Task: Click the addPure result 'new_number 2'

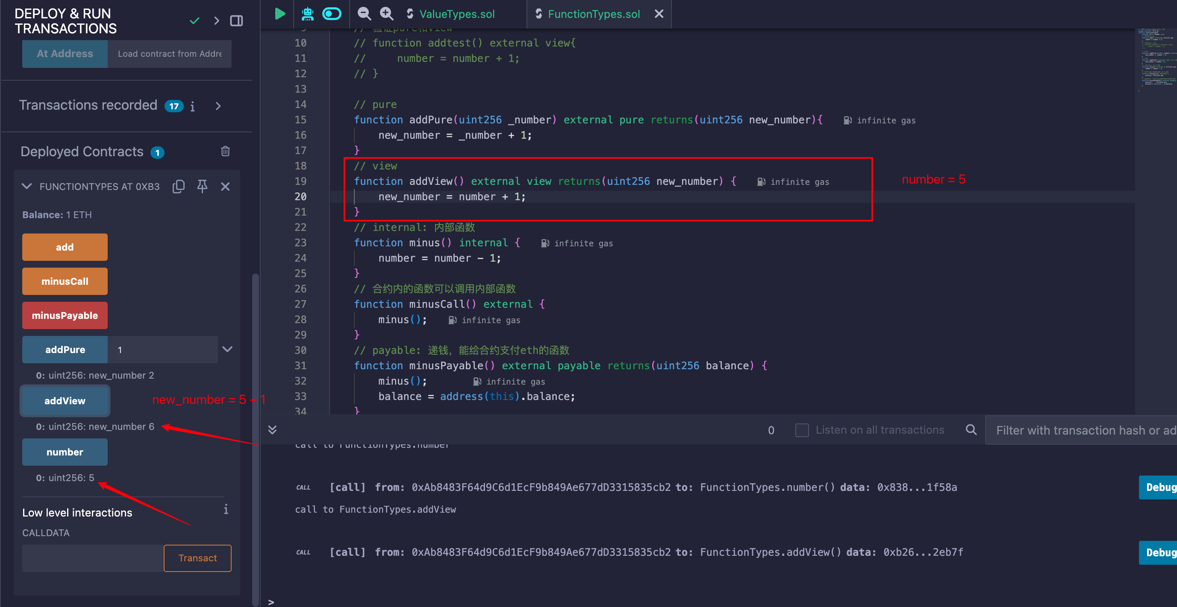Action: pos(95,375)
